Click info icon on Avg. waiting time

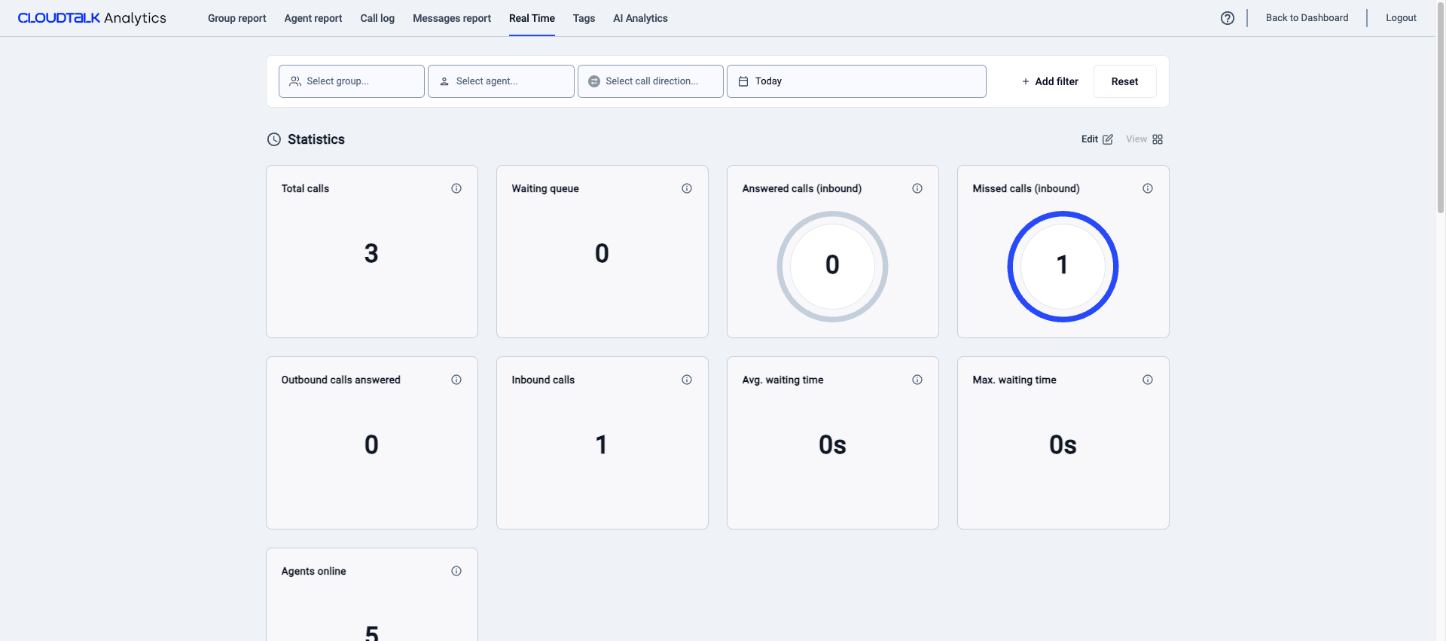[x=917, y=380]
